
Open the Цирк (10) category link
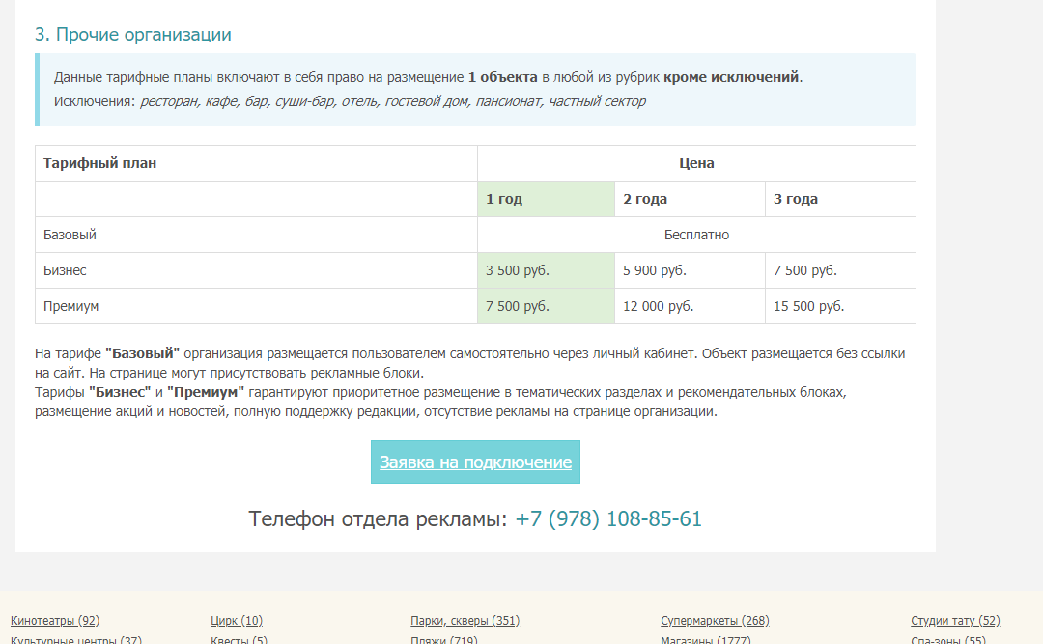click(x=237, y=621)
